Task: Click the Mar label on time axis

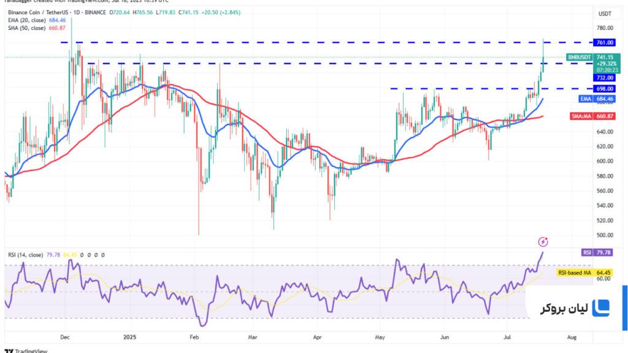Action: click(x=253, y=338)
